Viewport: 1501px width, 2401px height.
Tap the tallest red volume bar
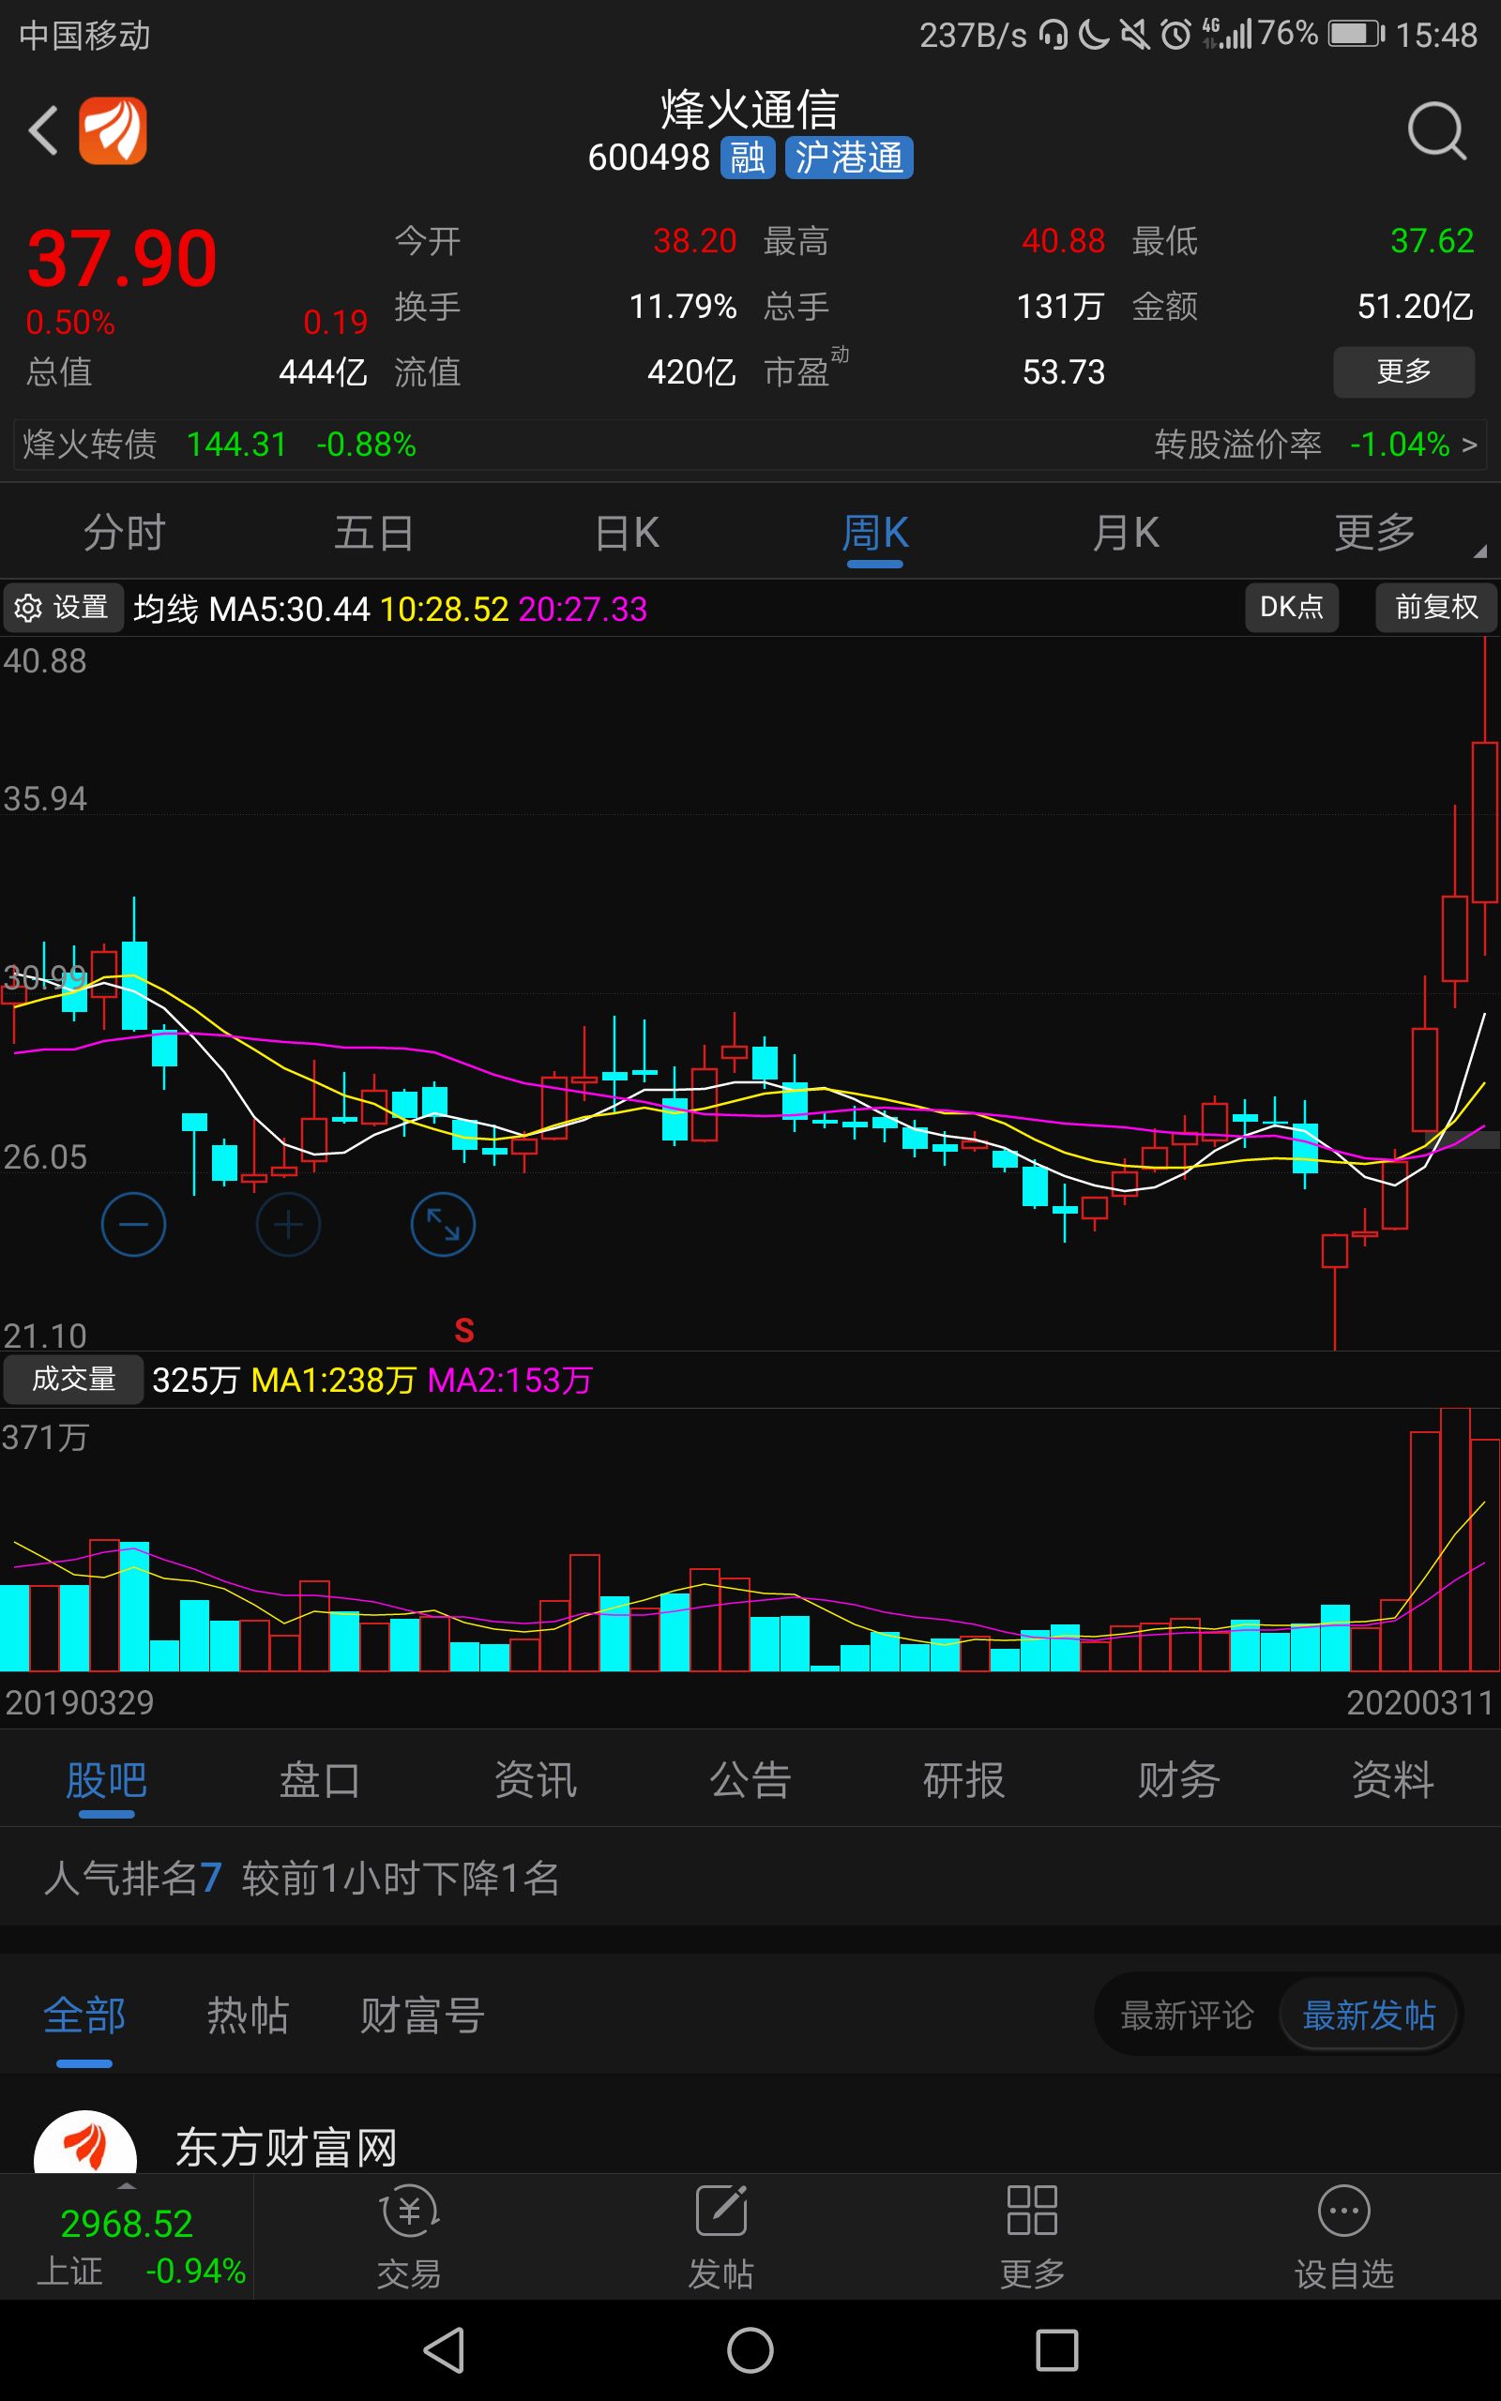pyautogui.click(x=1455, y=1539)
